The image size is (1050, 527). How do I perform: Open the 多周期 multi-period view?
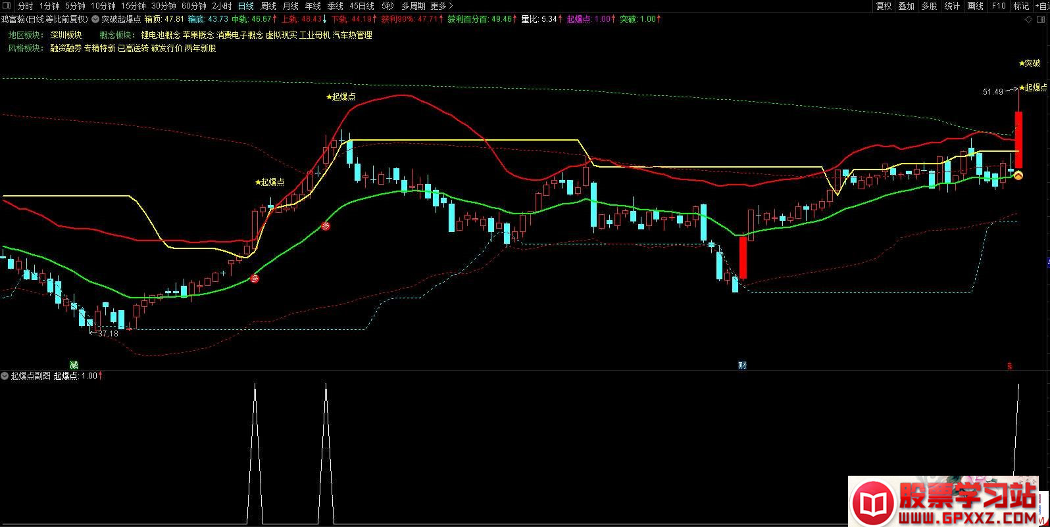(414, 6)
